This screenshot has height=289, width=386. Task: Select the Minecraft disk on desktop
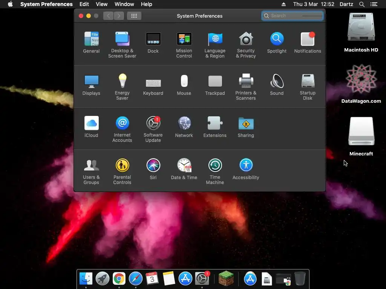click(361, 136)
